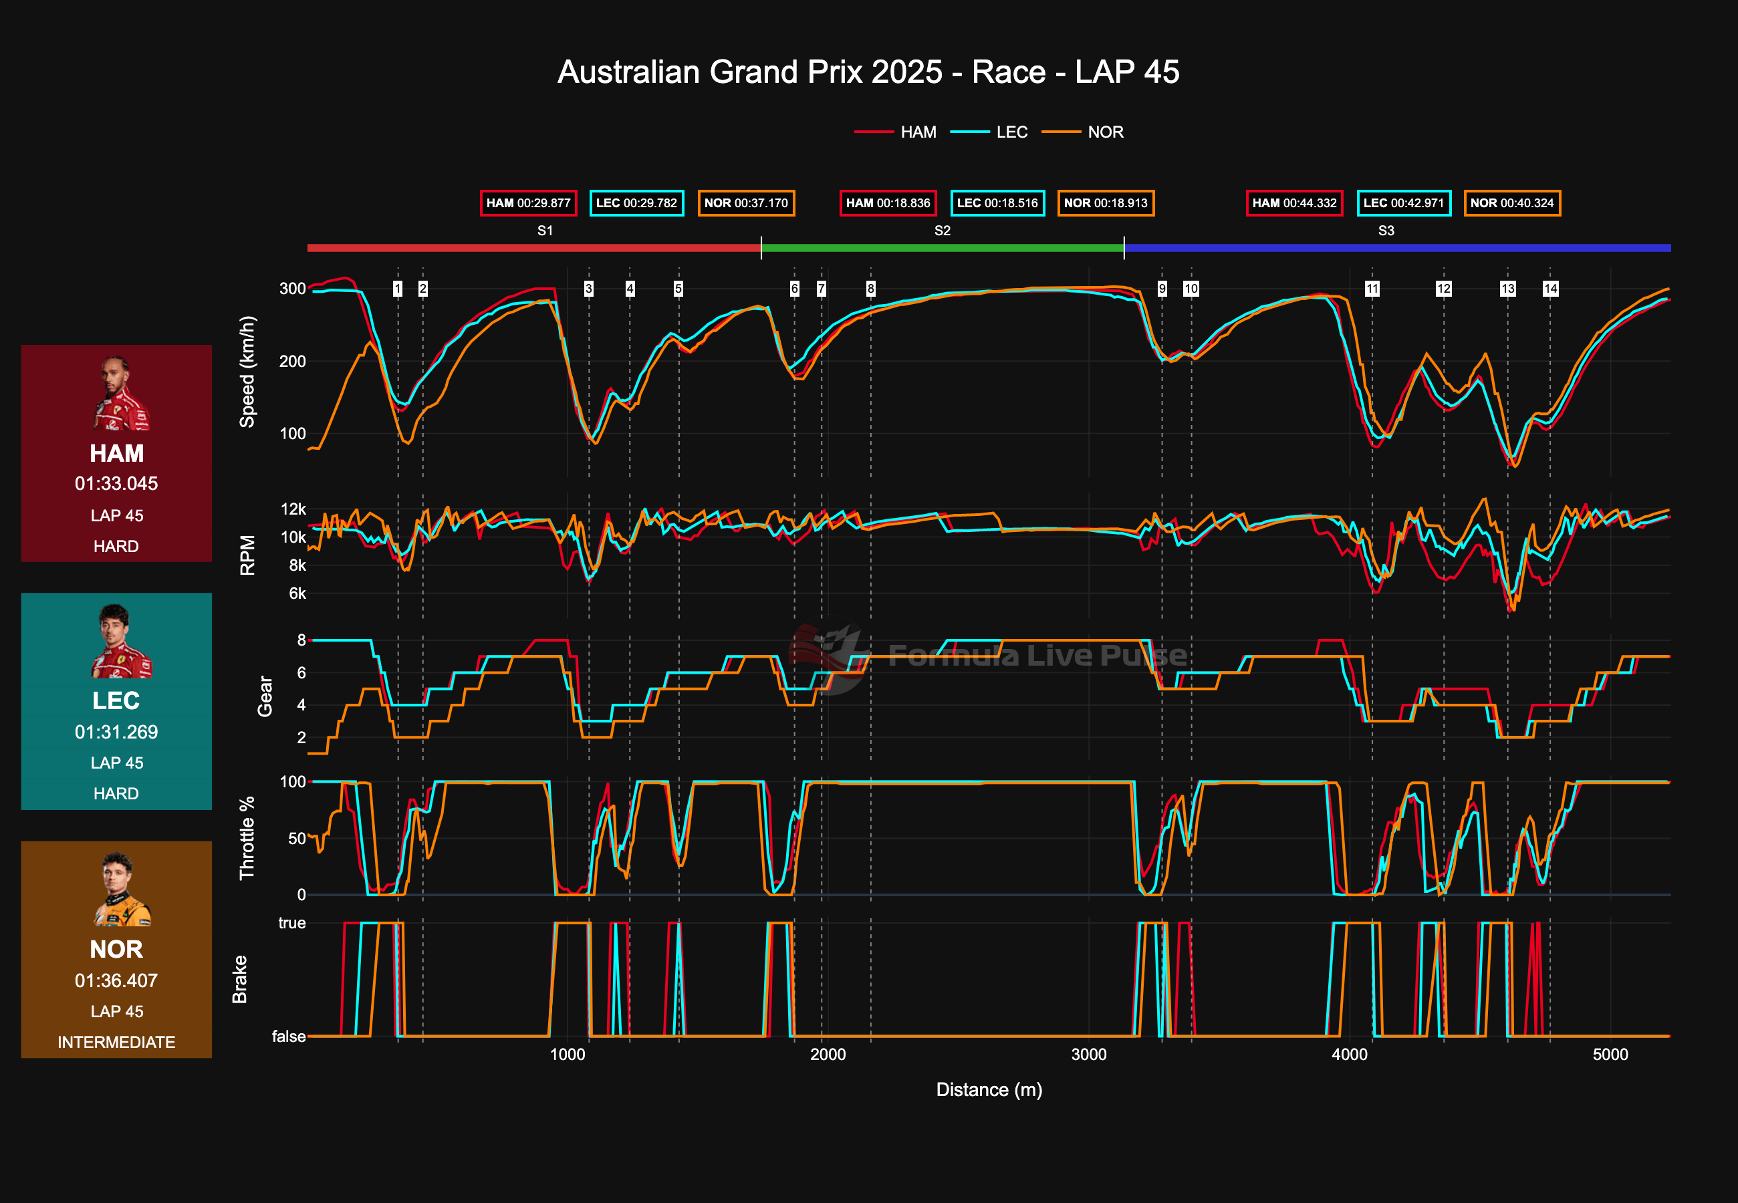1738x1203 pixels.
Task: Click HAM sector 3 time 00:44.332 badge
Action: [x=1295, y=203]
